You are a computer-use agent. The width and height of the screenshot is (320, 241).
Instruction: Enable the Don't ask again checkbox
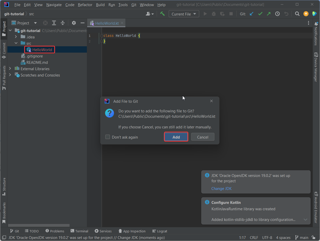(x=108, y=137)
